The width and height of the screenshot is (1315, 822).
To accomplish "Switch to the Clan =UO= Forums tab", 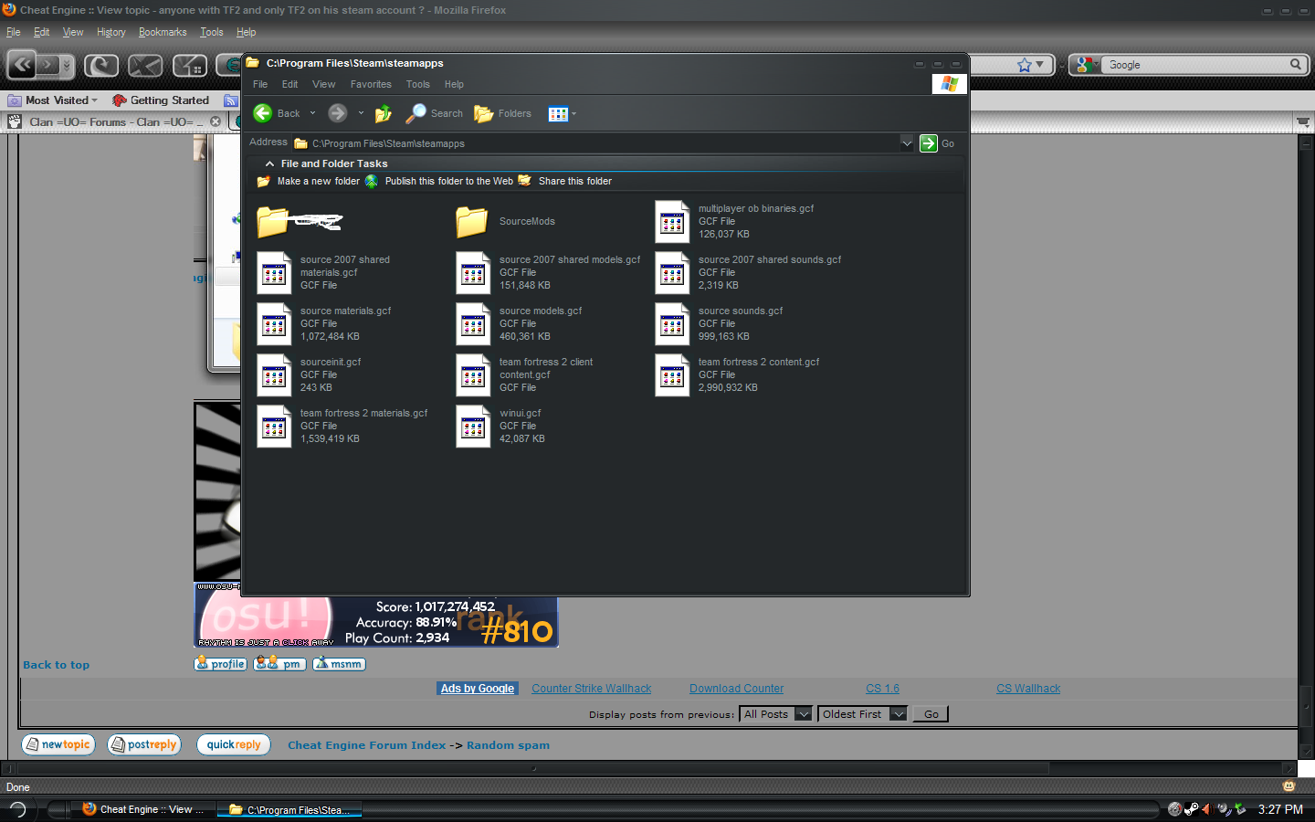I will point(115,121).
